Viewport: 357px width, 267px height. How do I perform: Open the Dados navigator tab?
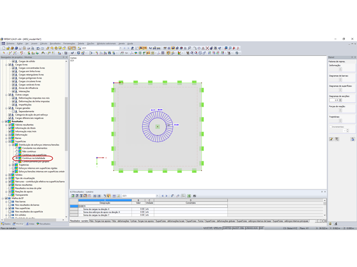pyautogui.click(x=6, y=224)
